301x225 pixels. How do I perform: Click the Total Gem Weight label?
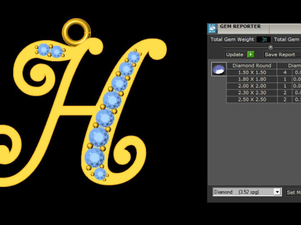click(232, 39)
